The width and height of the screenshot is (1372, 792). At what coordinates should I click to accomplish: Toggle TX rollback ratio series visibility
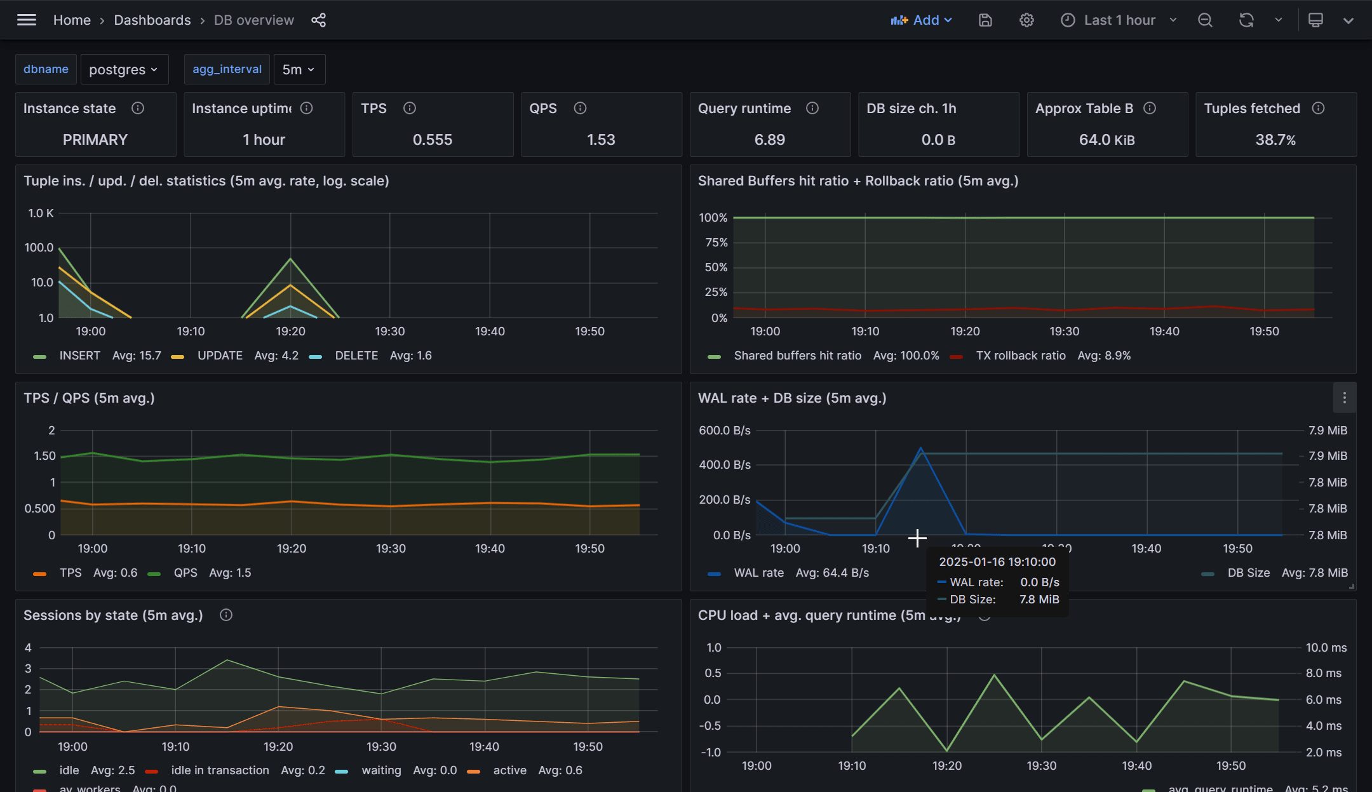coord(1020,356)
